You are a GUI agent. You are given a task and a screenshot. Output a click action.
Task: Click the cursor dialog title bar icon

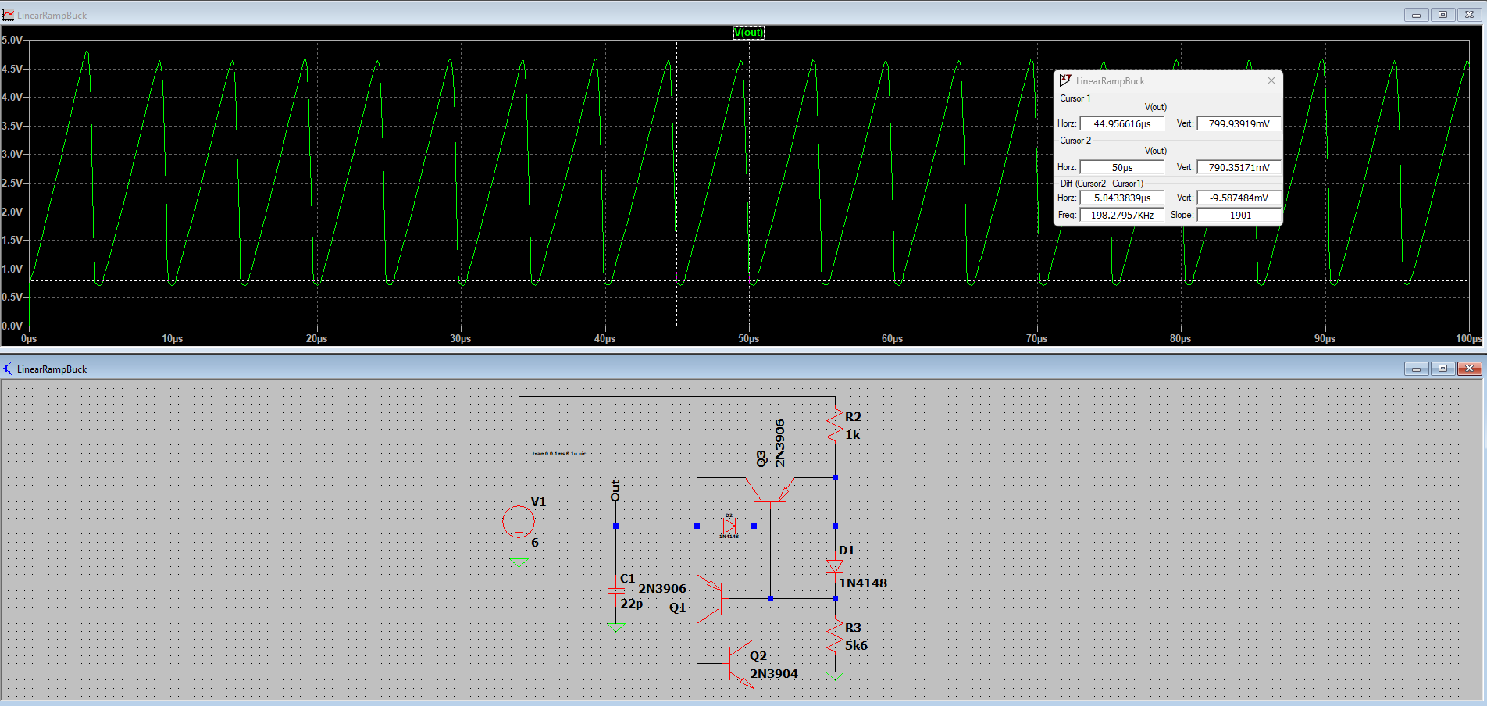click(1065, 80)
